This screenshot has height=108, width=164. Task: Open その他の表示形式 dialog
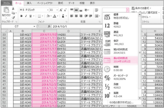[121, 102]
